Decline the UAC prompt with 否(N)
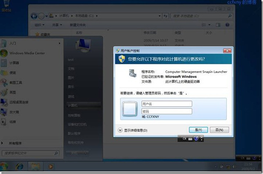Screen dimensions: 263x174 pos(219,130)
